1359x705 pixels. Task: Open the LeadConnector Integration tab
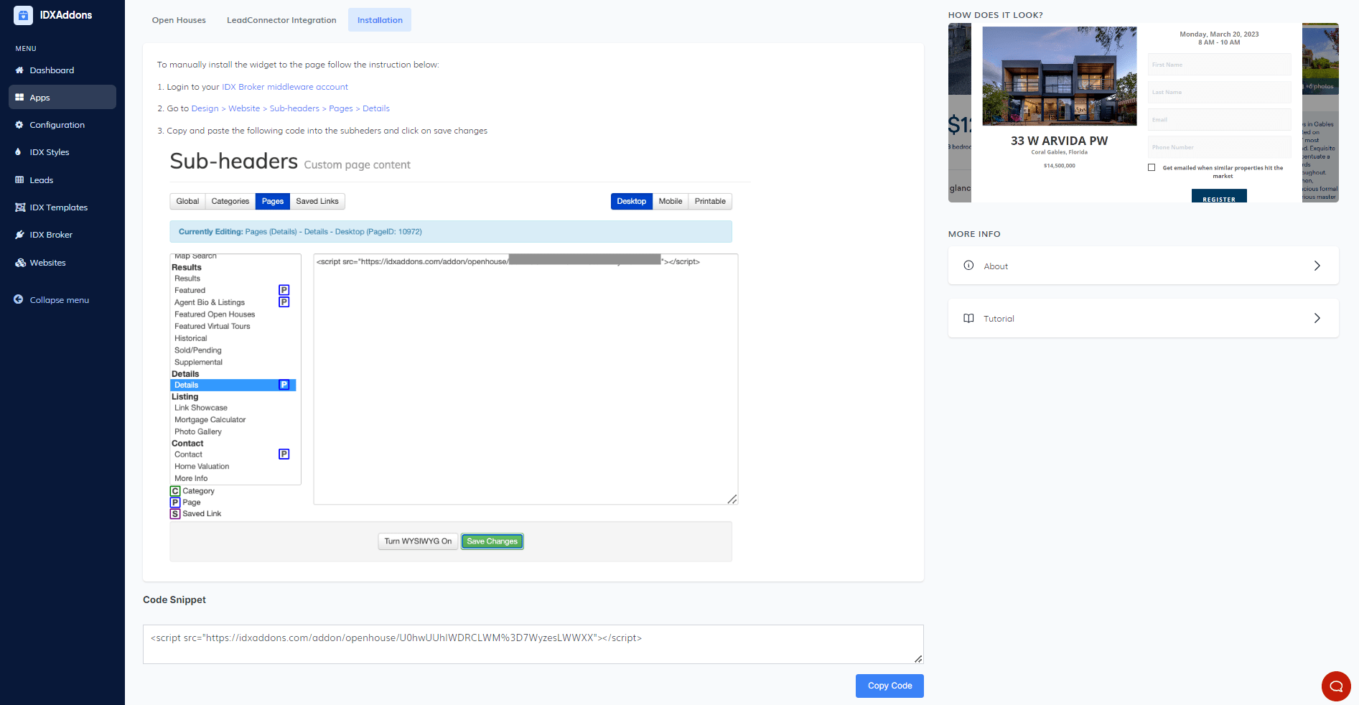(281, 20)
